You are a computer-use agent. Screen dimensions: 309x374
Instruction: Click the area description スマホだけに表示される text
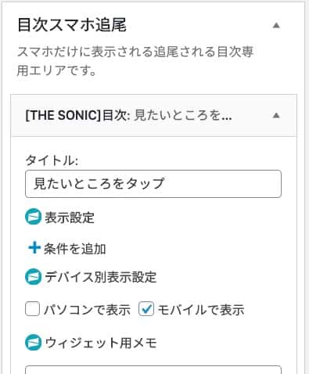135,61
